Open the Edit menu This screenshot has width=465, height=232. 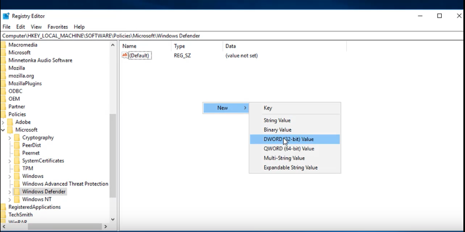click(21, 27)
